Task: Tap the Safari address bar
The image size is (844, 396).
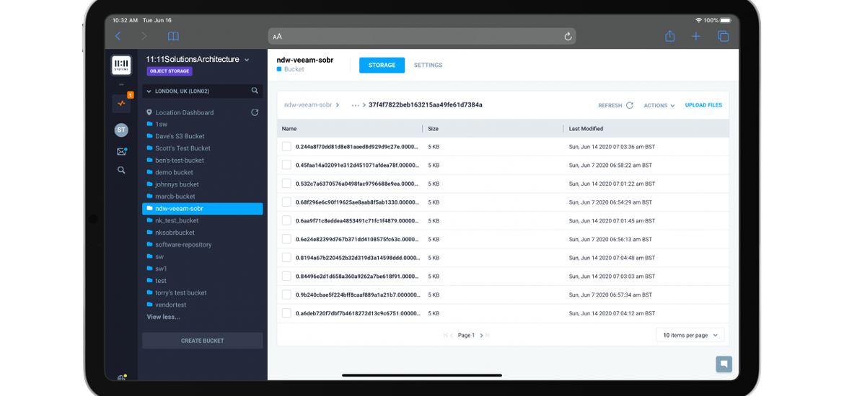Action: pyautogui.click(x=421, y=36)
